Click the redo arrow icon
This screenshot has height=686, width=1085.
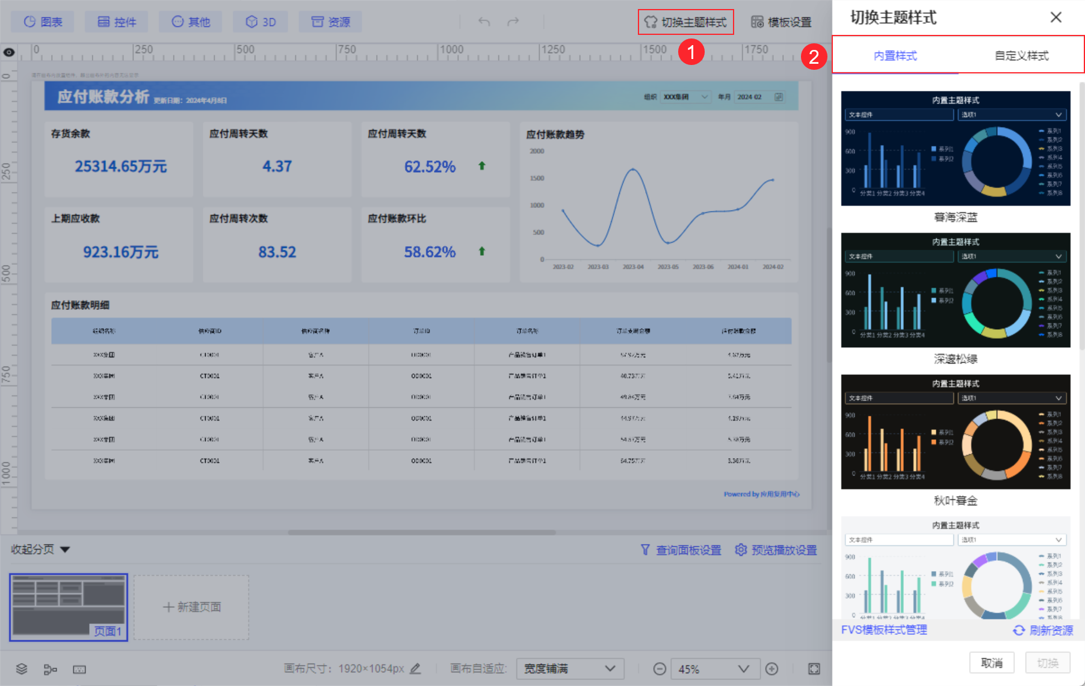[513, 22]
